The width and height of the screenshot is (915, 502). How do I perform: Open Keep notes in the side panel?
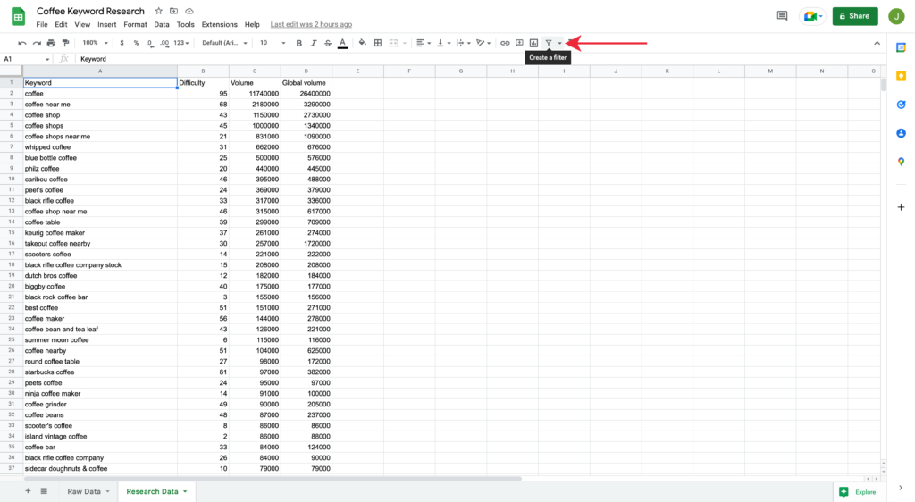(901, 77)
